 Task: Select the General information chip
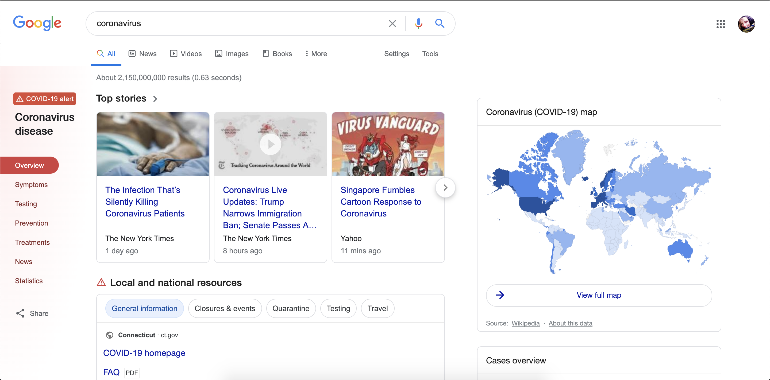(x=144, y=308)
